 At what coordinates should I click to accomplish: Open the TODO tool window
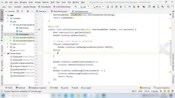tap(9, 88)
